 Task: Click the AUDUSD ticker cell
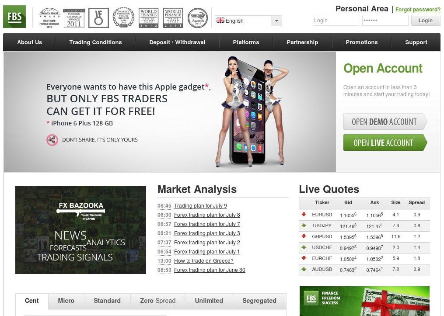322,269
